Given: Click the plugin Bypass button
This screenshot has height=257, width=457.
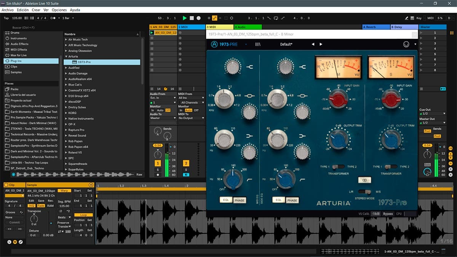Looking at the screenshot, I should click(388, 214).
